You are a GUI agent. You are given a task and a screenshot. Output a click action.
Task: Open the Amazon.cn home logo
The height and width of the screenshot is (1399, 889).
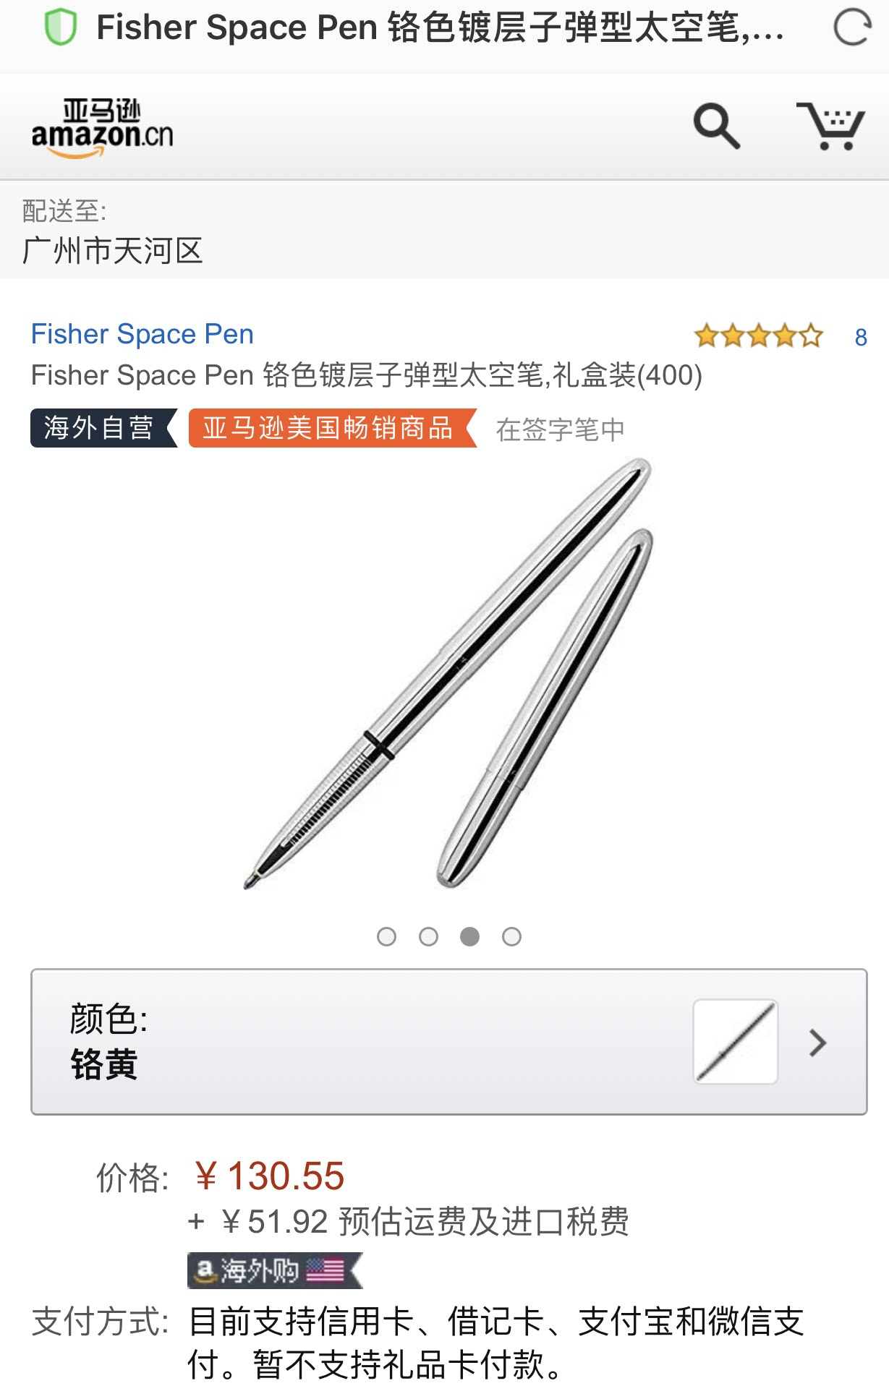click(102, 128)
